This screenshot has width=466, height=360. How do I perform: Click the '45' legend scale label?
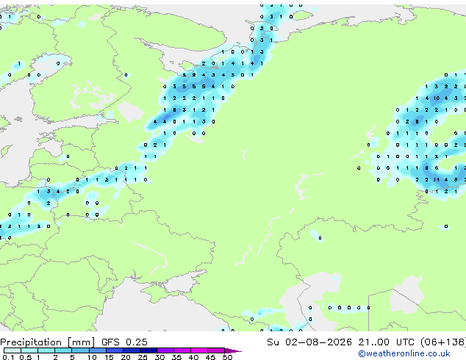pos(210,357)
